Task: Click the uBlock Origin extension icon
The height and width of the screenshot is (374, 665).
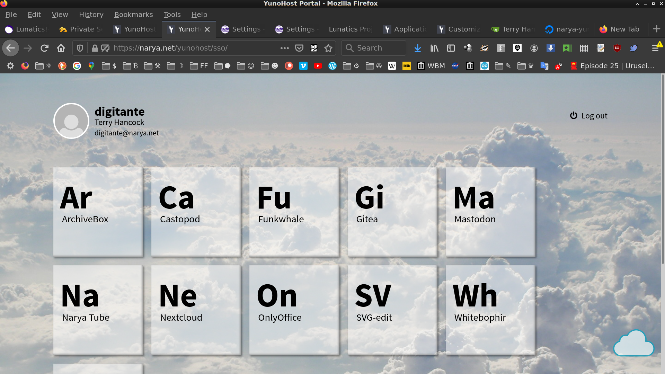Action: (x=617, y=48)
